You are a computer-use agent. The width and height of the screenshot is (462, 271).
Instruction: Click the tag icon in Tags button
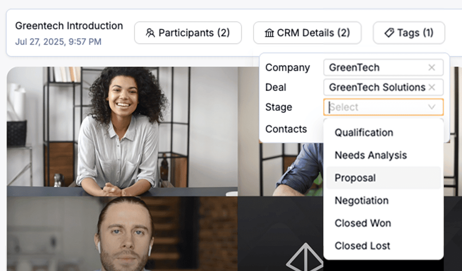pyautogui.click(x=389, y=33)
